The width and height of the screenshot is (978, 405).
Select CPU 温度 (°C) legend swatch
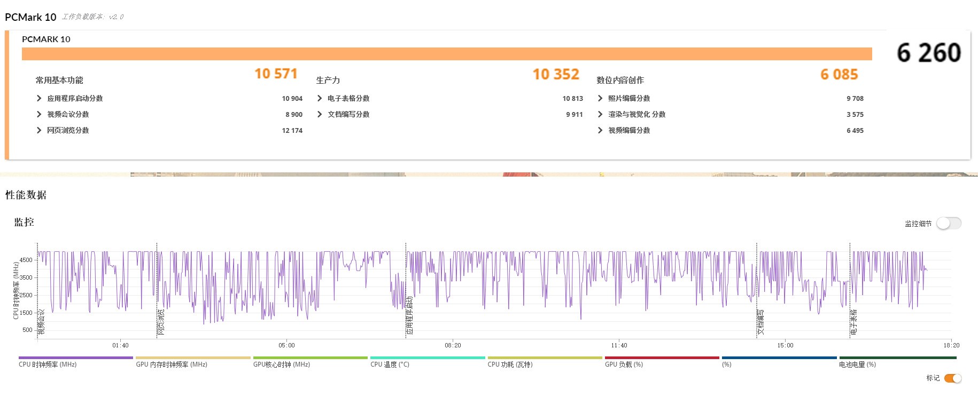(x=428, y=358)
